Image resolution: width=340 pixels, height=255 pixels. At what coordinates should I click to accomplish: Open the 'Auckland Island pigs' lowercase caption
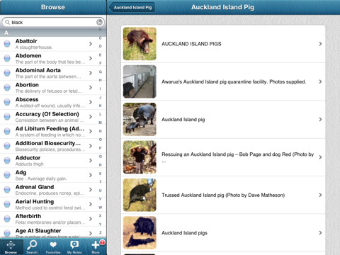tap(184, 233)
